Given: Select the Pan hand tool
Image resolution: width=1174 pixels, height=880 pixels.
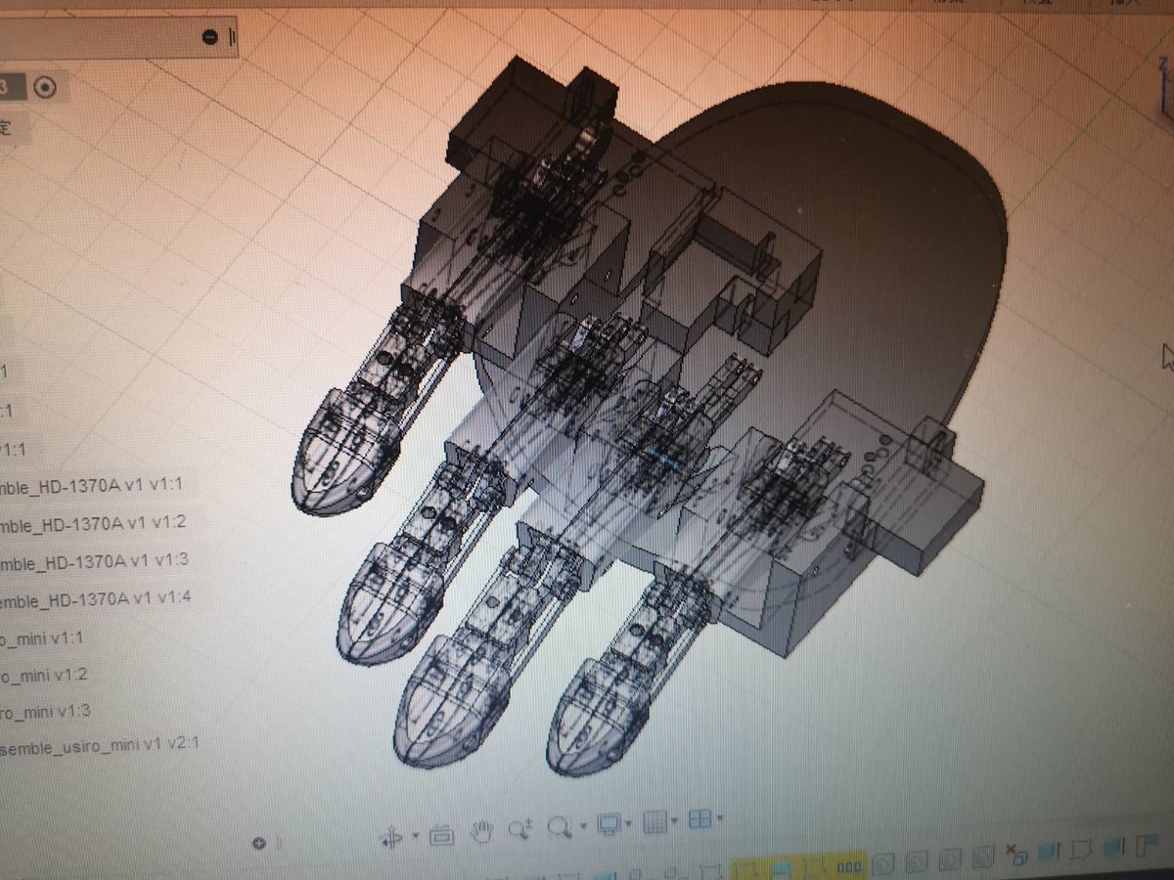Looking at the screenshot, I should 480,832.
